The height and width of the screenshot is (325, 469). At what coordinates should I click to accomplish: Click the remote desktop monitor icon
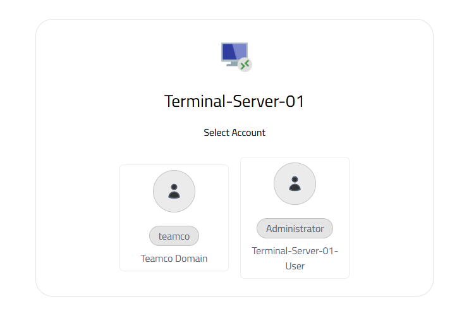235,55
